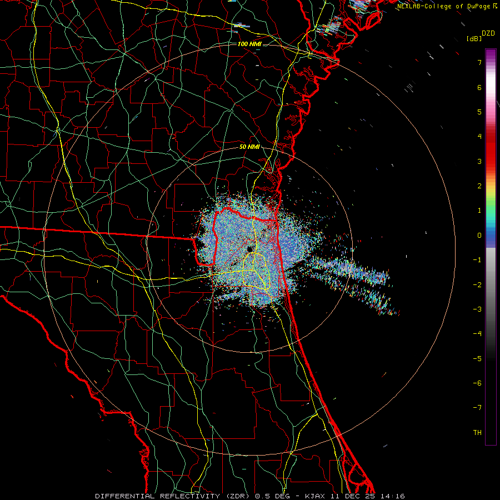The height and width of the screenshot is (500, 500).
Task: Click the 2 value on the color scale
Action: tap(479, 186)
